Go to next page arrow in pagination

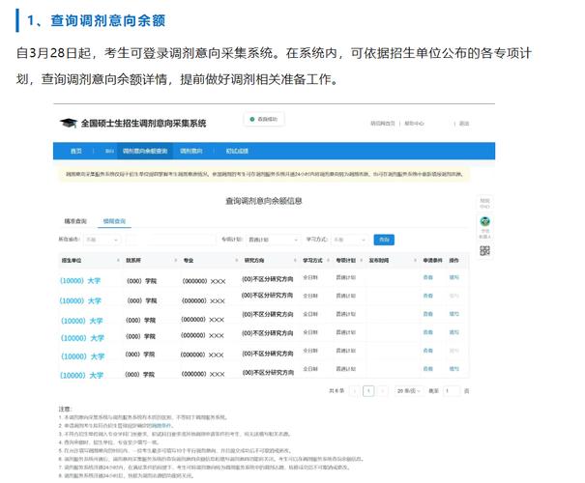pyautogui.click(x=382, y=390)
